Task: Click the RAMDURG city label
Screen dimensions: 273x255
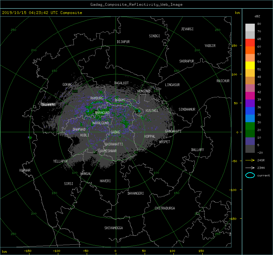Action: click(x=97, y=98)
